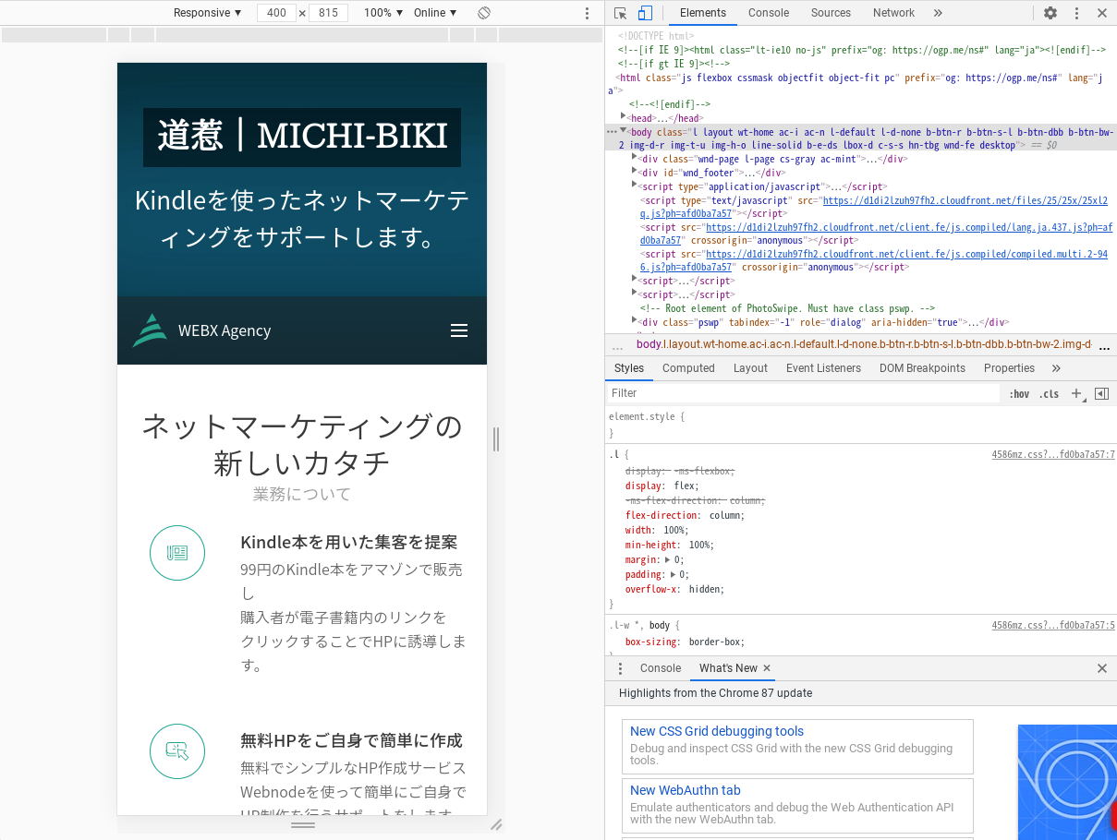Close the What's New drawer tab
1117x840 pixels.
767,668
